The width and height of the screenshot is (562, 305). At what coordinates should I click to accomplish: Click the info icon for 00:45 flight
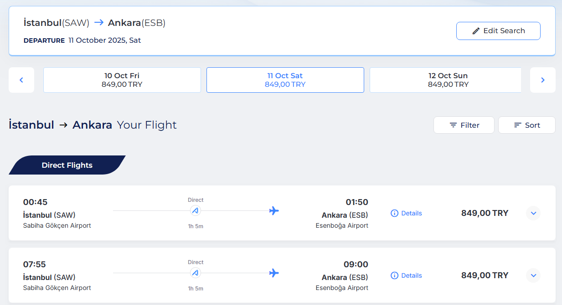pos(395,213)
